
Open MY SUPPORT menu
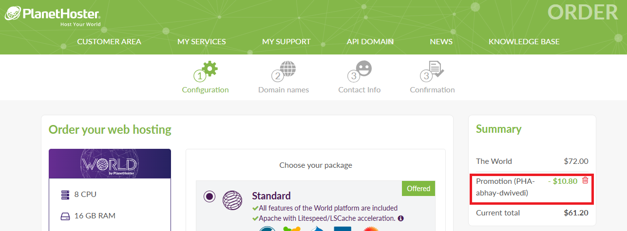(x=286, y=42)
